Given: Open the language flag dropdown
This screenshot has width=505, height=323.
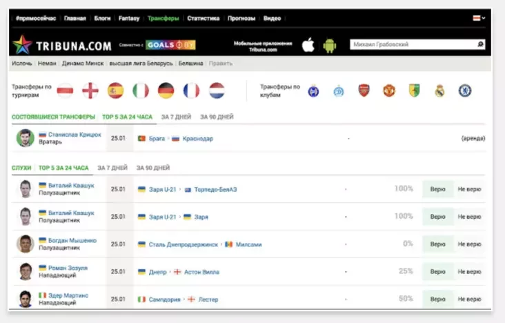Looking at the screenshot, I should coord(479,18).
